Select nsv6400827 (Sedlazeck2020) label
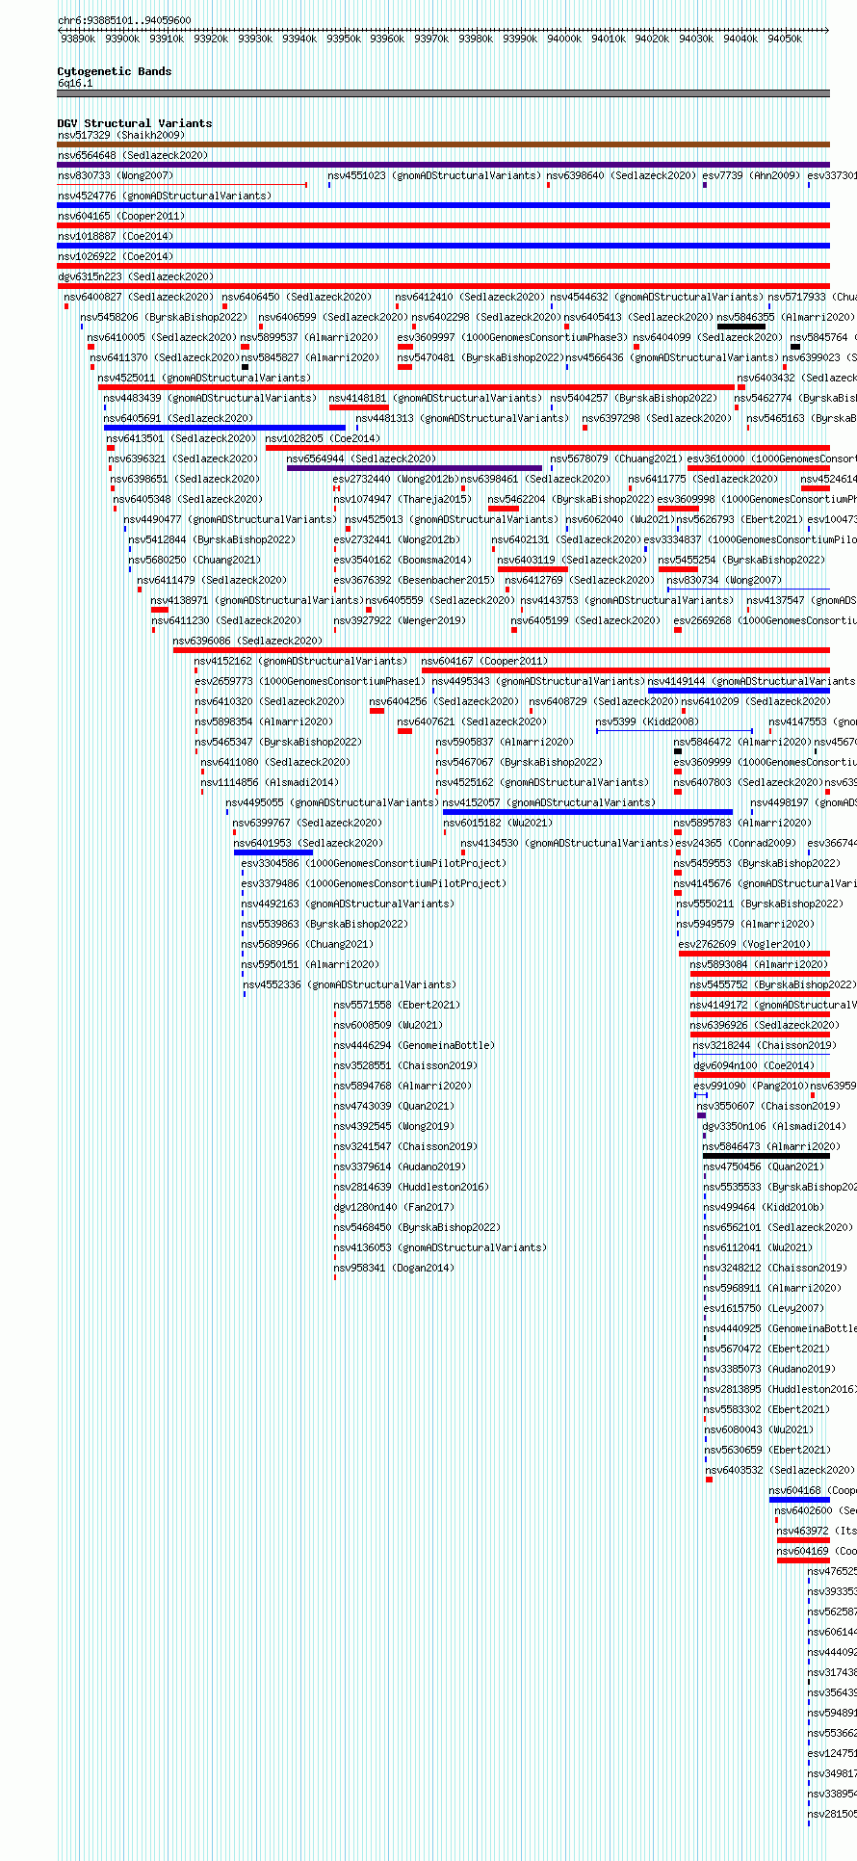This screenshot has height=1861, width=857. [x=139, y=298]
